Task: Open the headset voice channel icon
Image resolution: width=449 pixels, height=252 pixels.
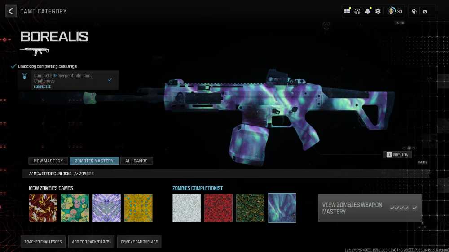Action: point(357,11)
